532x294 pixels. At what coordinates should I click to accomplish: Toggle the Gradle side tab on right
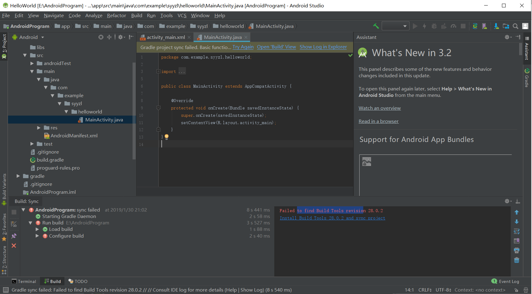tap(527, 78)
